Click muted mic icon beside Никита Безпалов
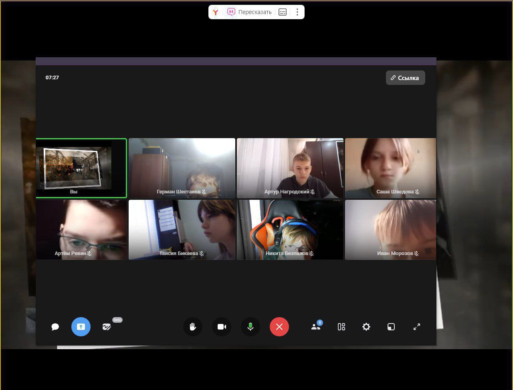The width and height of the screenshot is (513, 390). click(311, 253)
